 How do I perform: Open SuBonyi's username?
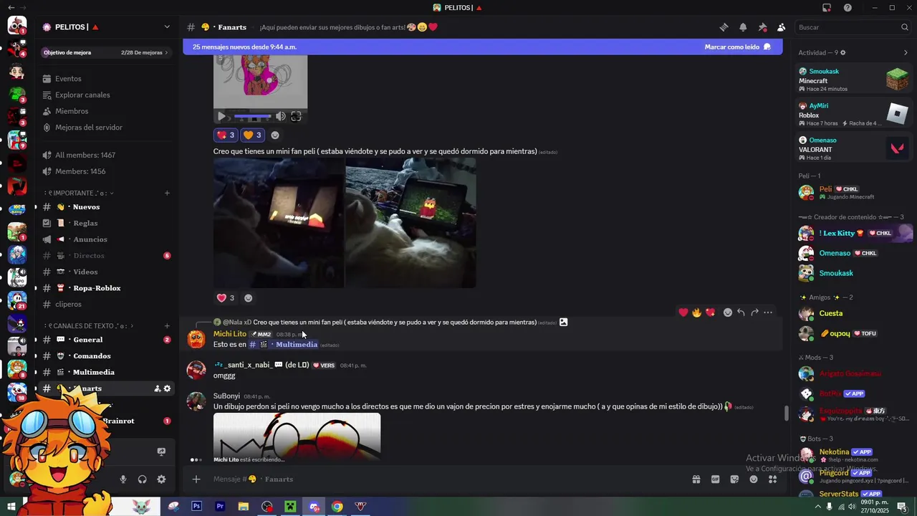(x=226, y=396)
